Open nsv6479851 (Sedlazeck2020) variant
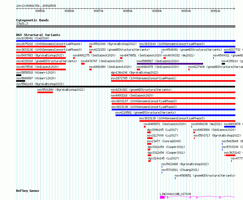 point(141,55)
